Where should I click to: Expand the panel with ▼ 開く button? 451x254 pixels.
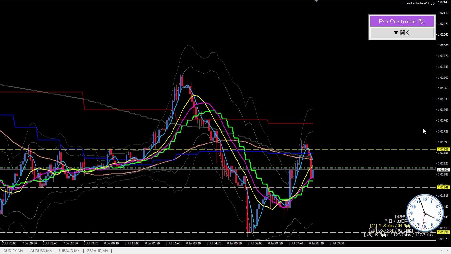tap(402, 33)
